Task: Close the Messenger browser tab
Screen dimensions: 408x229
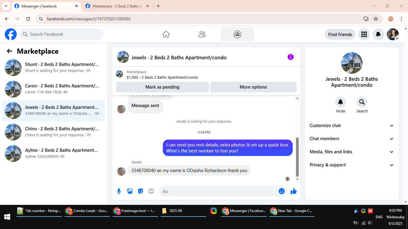Action: (76, 6)
